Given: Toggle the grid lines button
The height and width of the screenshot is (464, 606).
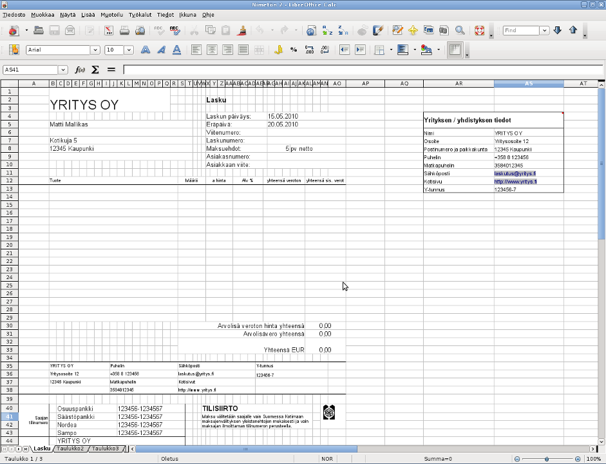Looking at the screenshot, I should (x=455, y=50).
